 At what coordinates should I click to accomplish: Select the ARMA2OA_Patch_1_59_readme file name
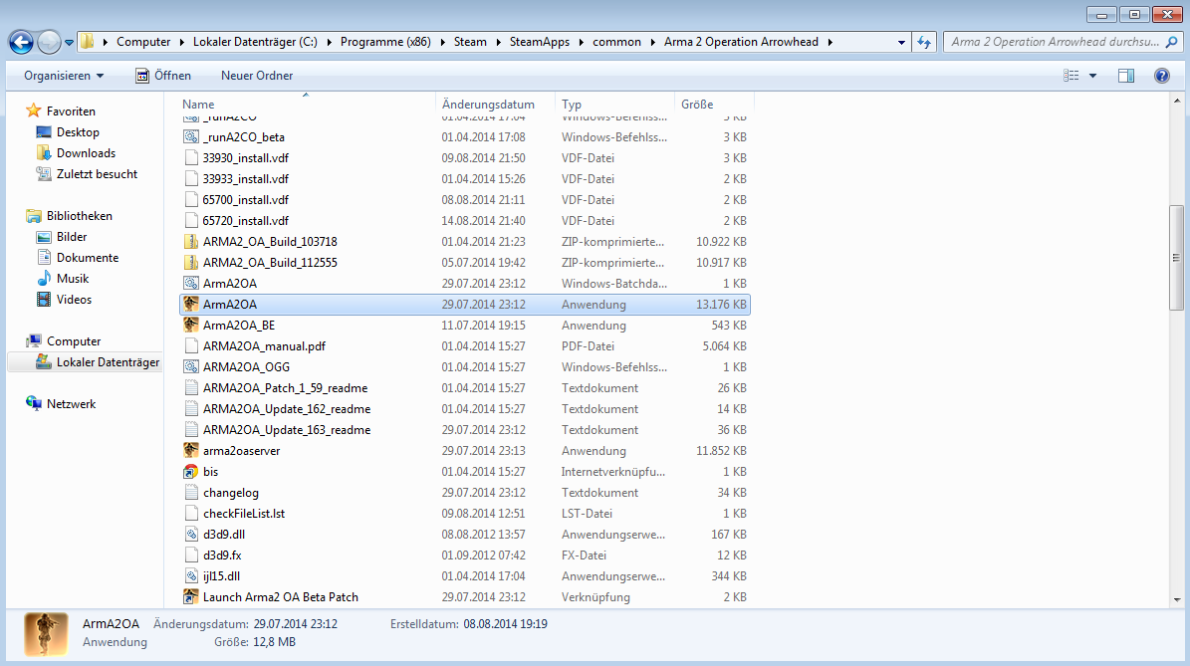[x=286, y=387]
